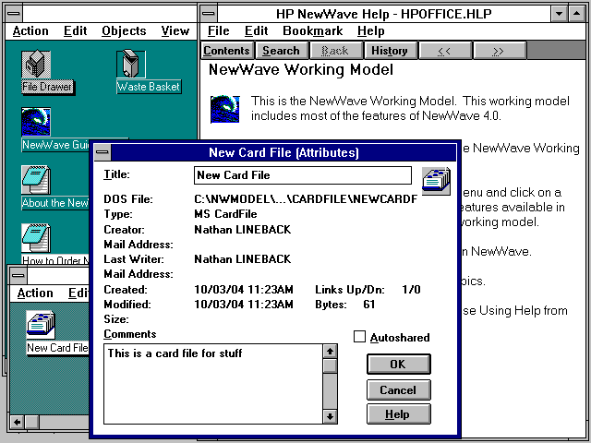The height and width of the screenshot is (443, 591).
Task: Select the New Card File object icon
Action: pyautogui.click(x=40, y=325)
